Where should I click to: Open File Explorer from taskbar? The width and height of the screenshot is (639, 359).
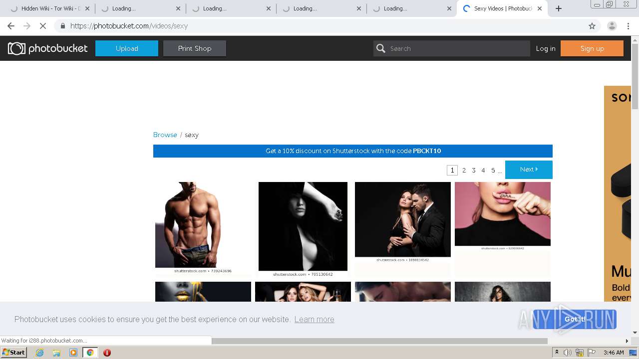[56, 353]
